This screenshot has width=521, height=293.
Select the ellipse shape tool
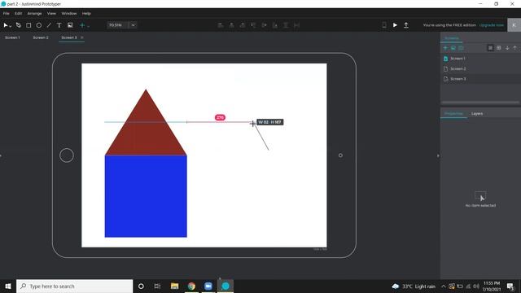[x=39, y=25]
